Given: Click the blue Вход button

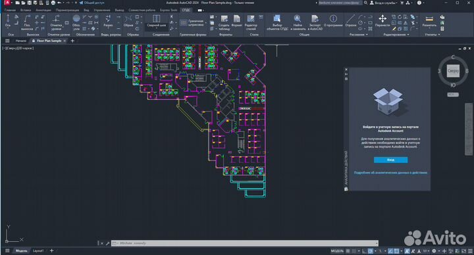Looking at the screenshot, I should [390, 160].
